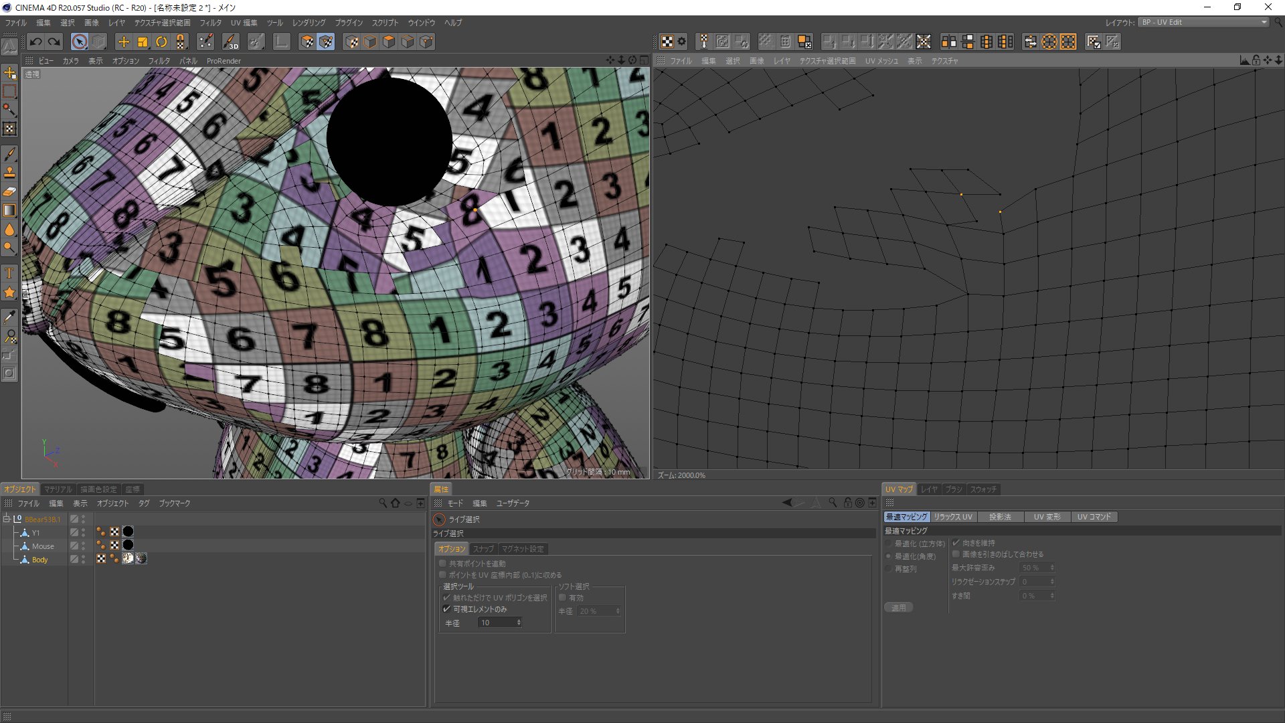Screen dimensions: 1285x723
Task: Click the 半径 input field showing 10
Action: click(495, 623)
